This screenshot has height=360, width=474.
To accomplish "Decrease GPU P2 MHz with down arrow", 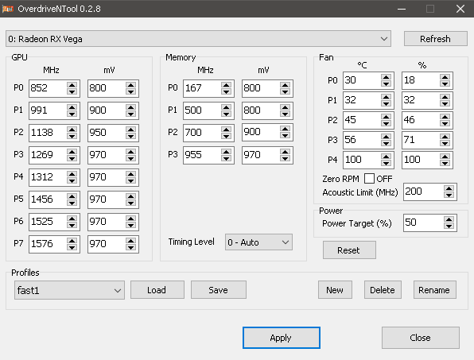I will coord(72,136).
